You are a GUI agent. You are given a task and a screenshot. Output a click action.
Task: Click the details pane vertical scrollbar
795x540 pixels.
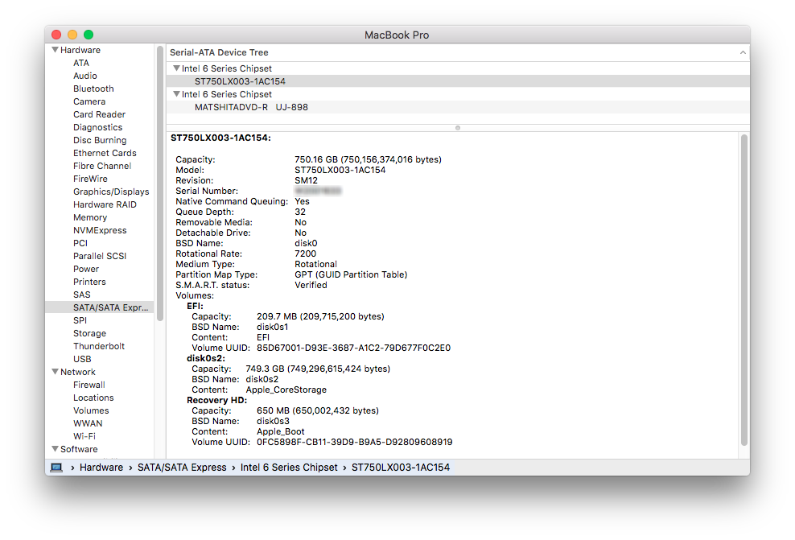click(x=744, y=290)
